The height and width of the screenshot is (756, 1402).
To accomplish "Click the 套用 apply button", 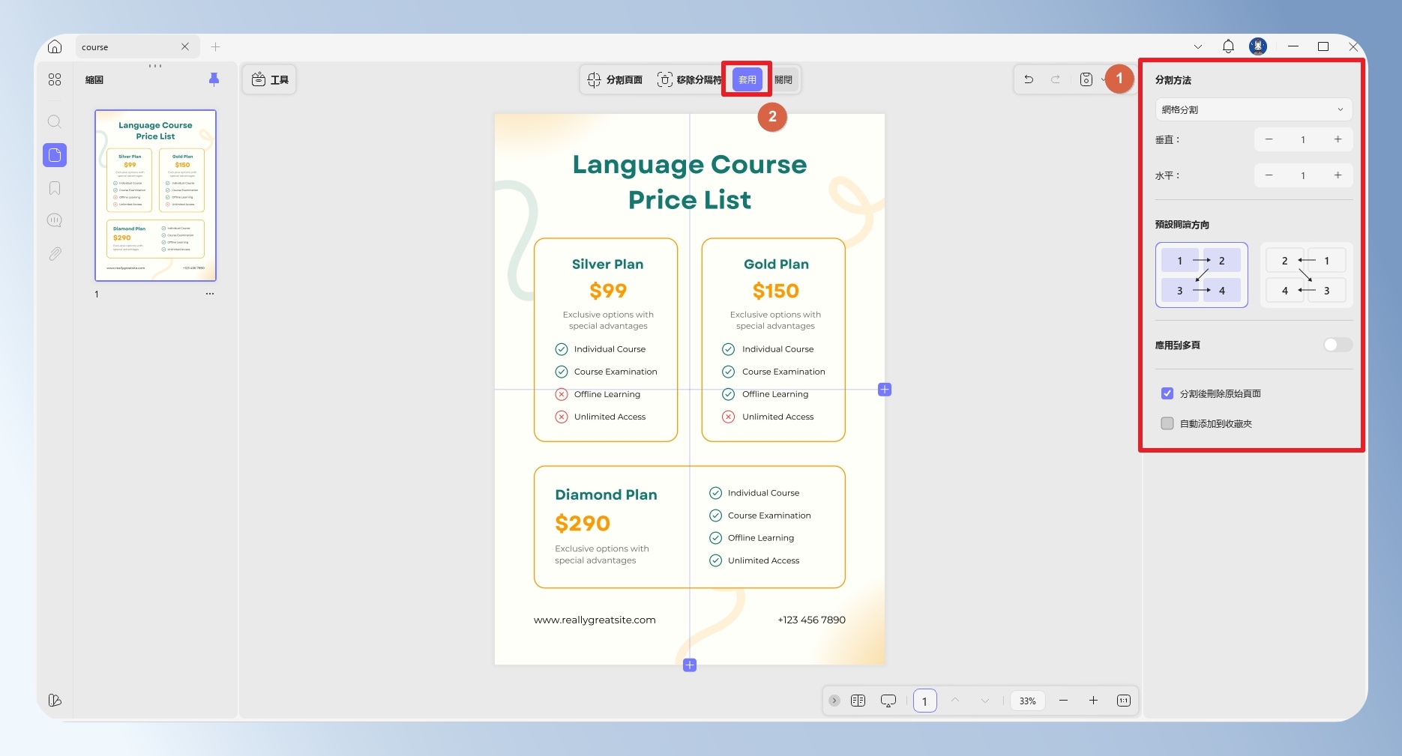I will pyautogui.click(x=747, y=79).
